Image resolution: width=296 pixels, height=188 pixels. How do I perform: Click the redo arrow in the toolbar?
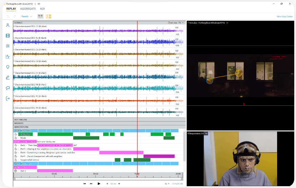[x=15, y=17]
